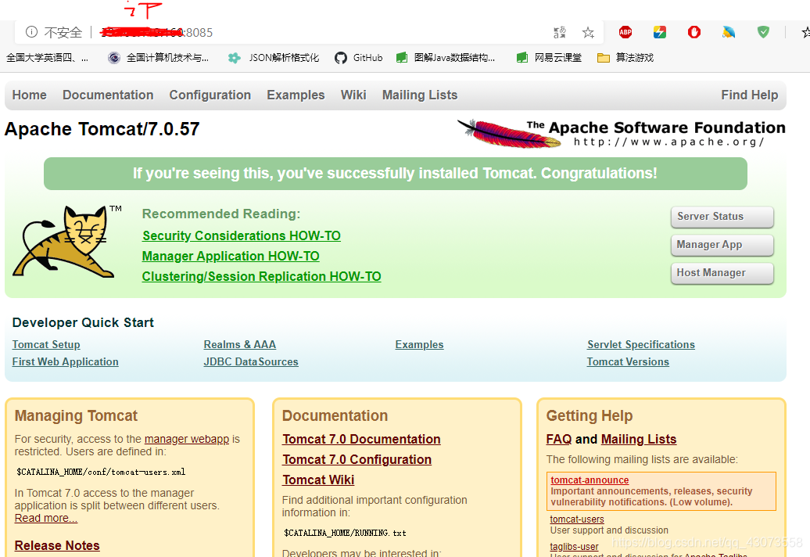The width and height of the screenshot is (810, 557).
Task: Open the Tomcat Setup link
Action: click(x=46, y=345)
